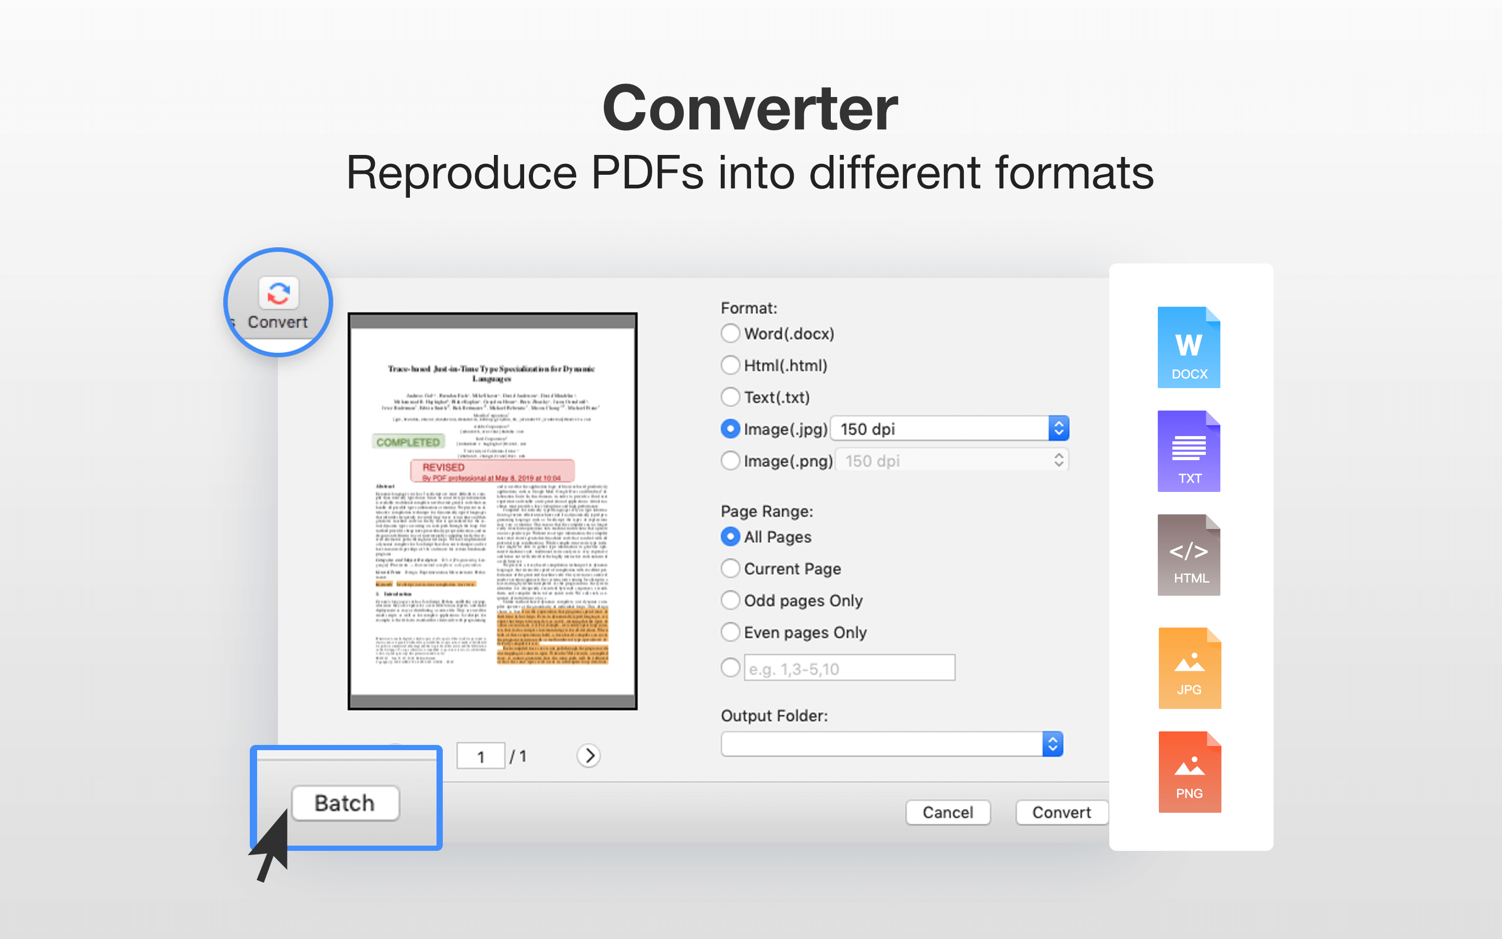Select Odd pages Only option

click(731, 600)
